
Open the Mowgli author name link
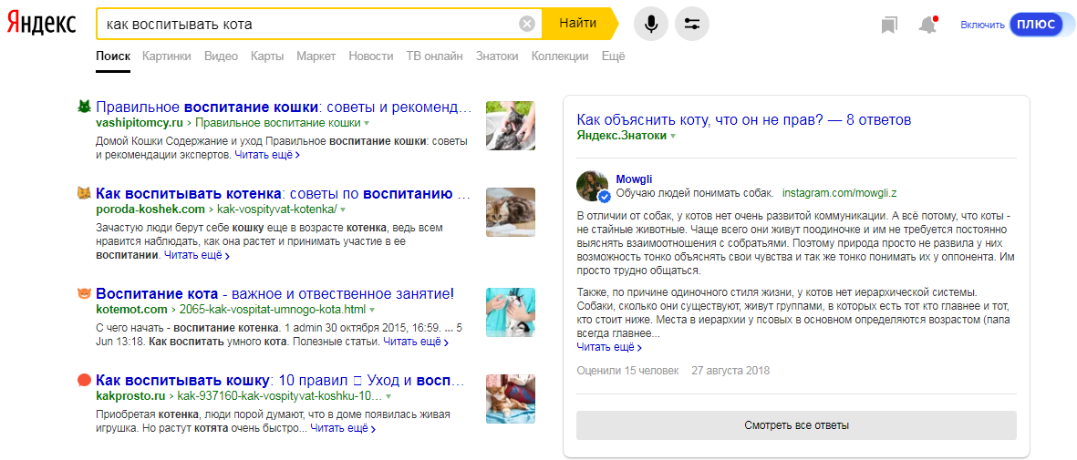[x=632, y=179]
